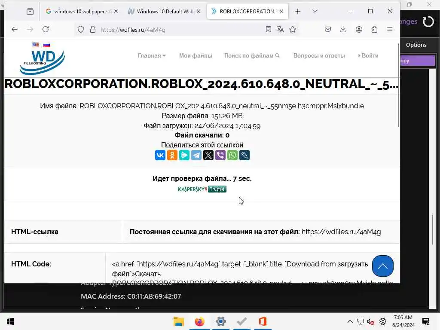The width and height of the screenshot is (440, 330).
Task: Open the Вопросы и ответы page
Action: click(319, 55)
